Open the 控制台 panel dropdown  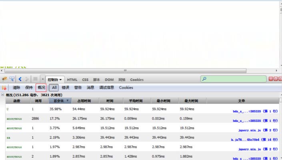(55, 79)
